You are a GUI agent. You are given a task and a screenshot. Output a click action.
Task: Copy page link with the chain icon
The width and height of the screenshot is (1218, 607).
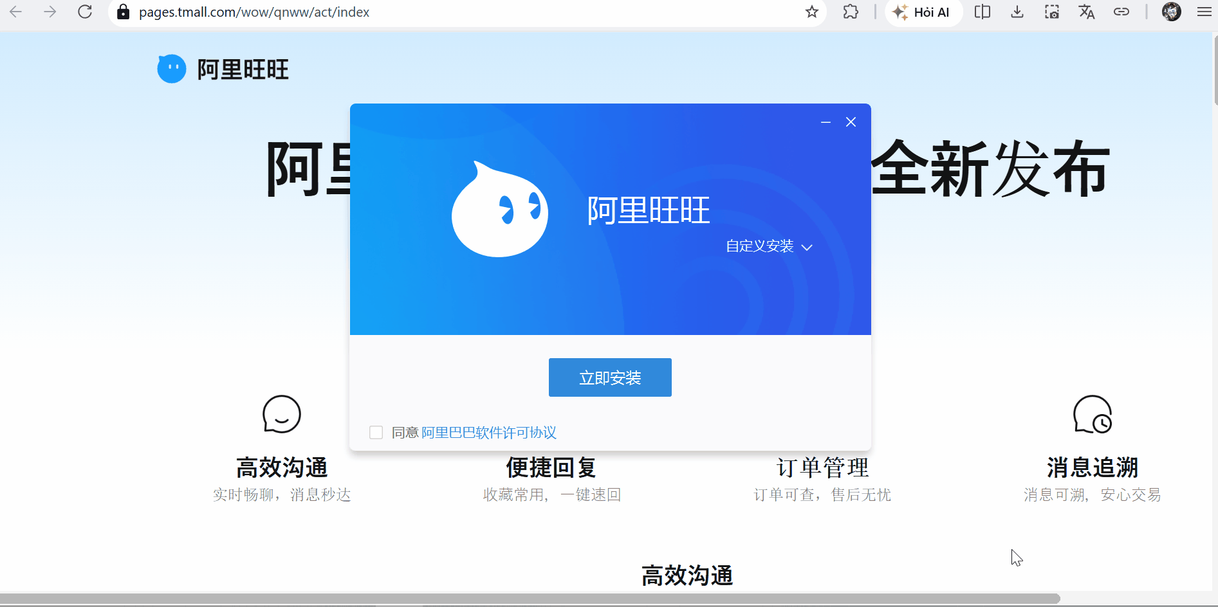(1121, 12)
